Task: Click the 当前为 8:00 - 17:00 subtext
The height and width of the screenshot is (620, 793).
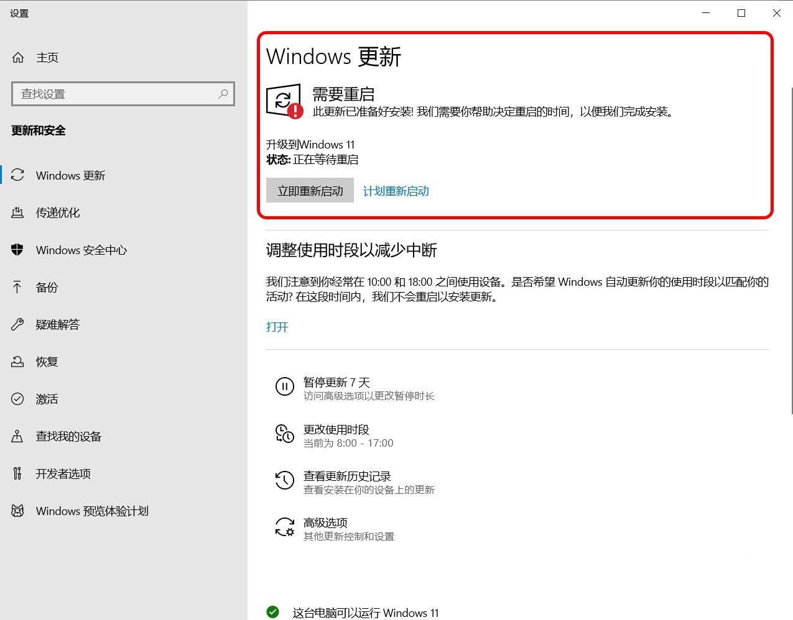Action: pos(348,443)
